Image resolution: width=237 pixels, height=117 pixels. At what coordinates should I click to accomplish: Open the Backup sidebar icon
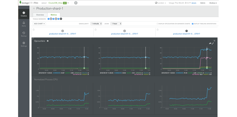point(24,34)
